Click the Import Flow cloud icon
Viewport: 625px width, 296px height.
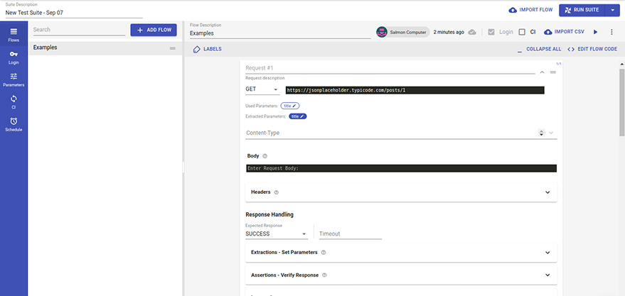[x=513, y=10]
